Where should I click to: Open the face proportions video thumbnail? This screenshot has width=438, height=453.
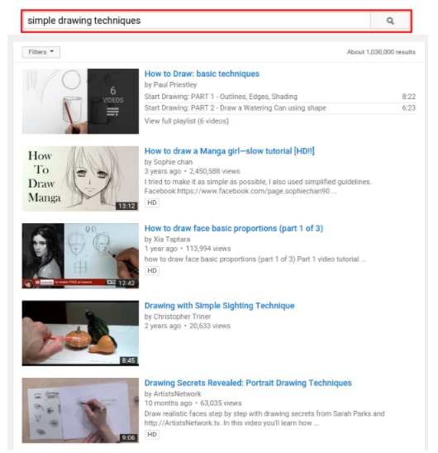(x=80, y=255)
